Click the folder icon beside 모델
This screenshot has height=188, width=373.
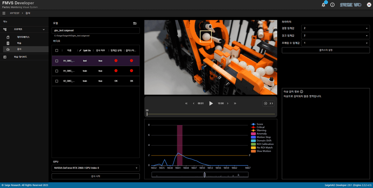pos(135,23)
